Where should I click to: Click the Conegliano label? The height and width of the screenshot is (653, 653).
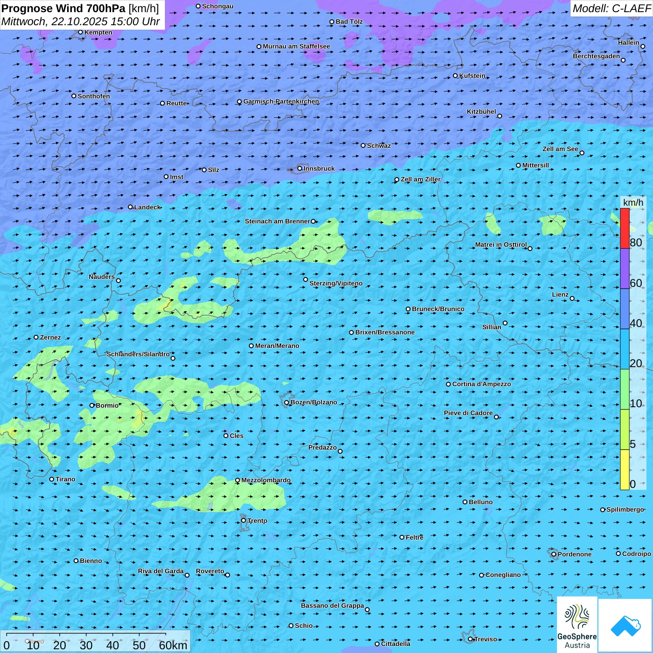[503, 575]
